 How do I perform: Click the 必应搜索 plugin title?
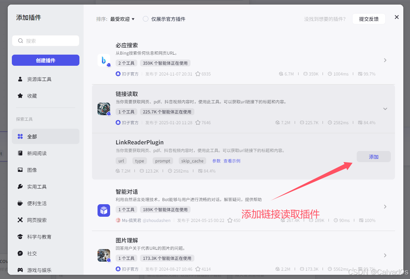pos(127,45)
